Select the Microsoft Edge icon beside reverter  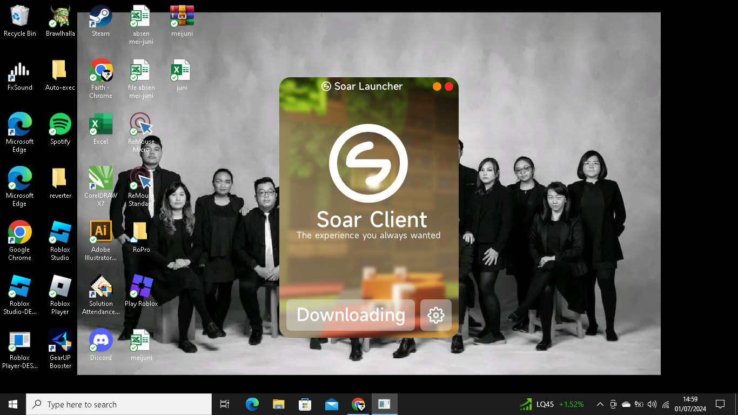(x=20, y=188)
